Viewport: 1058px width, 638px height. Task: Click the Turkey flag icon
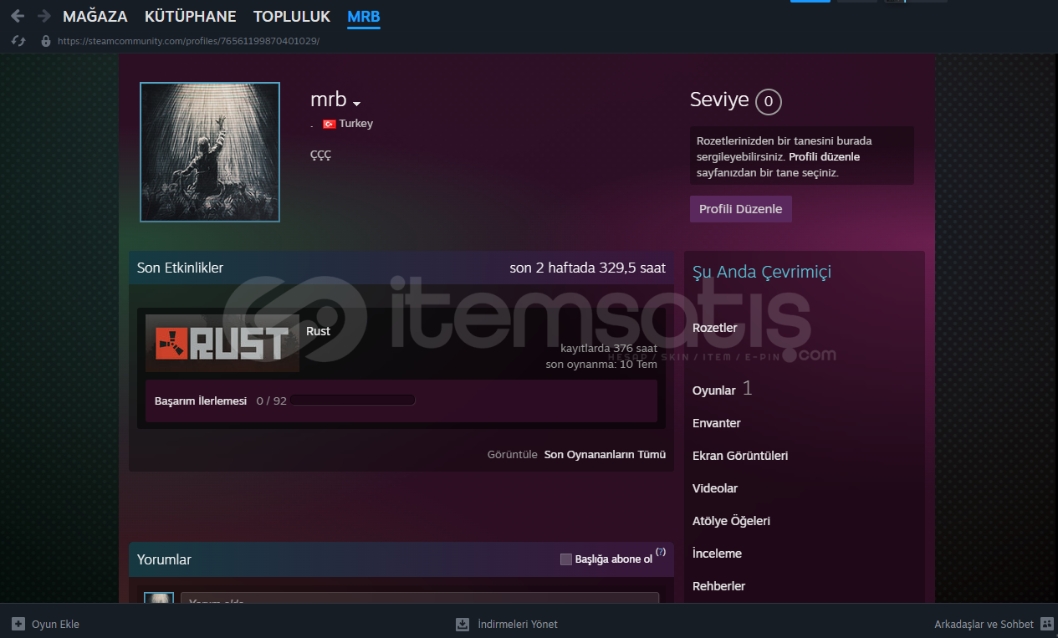(x=330, y=124)
